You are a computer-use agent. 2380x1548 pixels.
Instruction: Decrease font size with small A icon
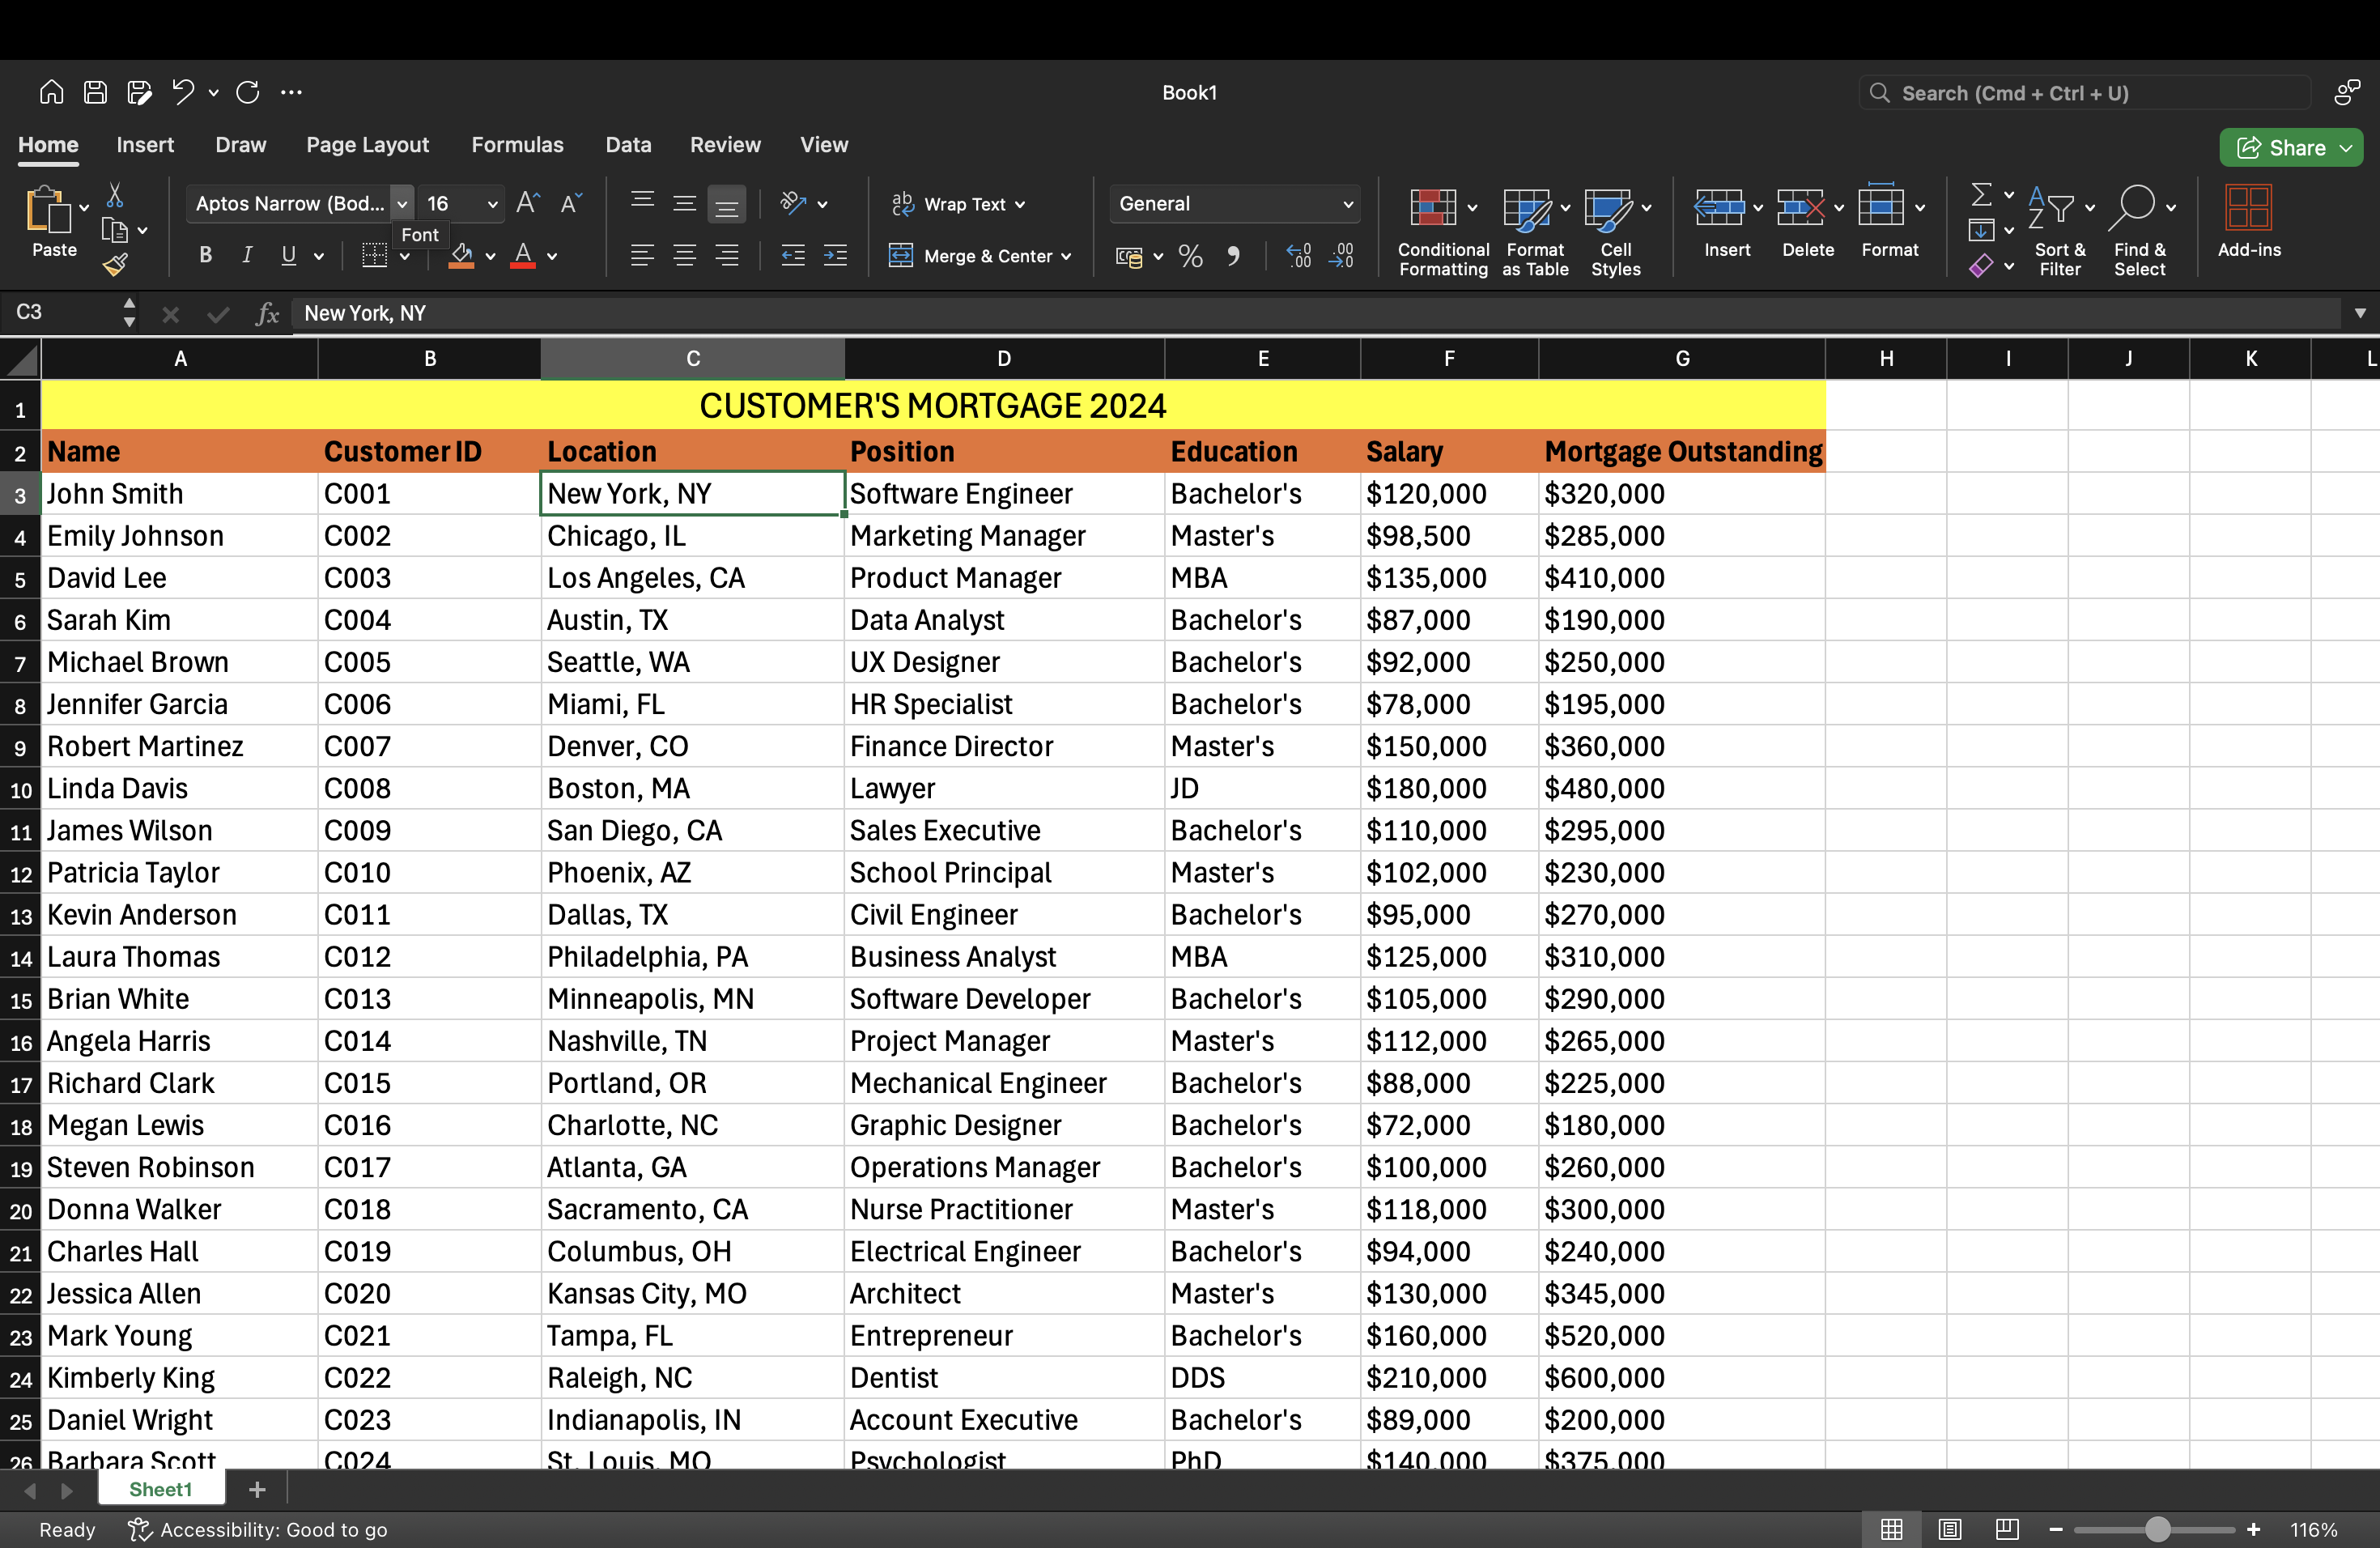pyautogui.click(x=571, y=203)
